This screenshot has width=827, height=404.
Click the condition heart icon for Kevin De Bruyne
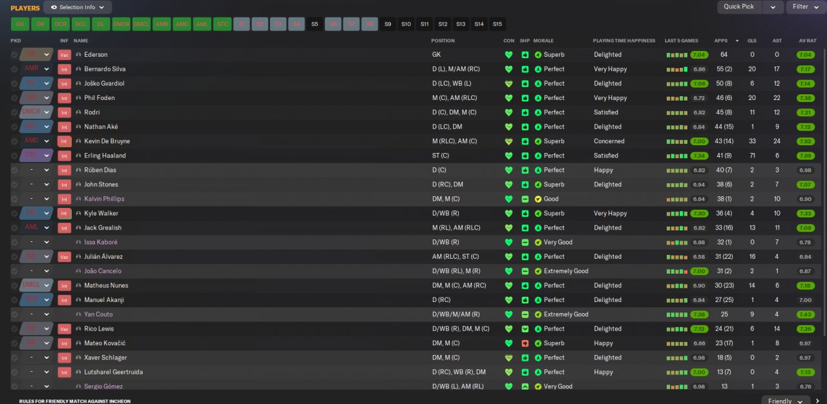coord(508,141)
